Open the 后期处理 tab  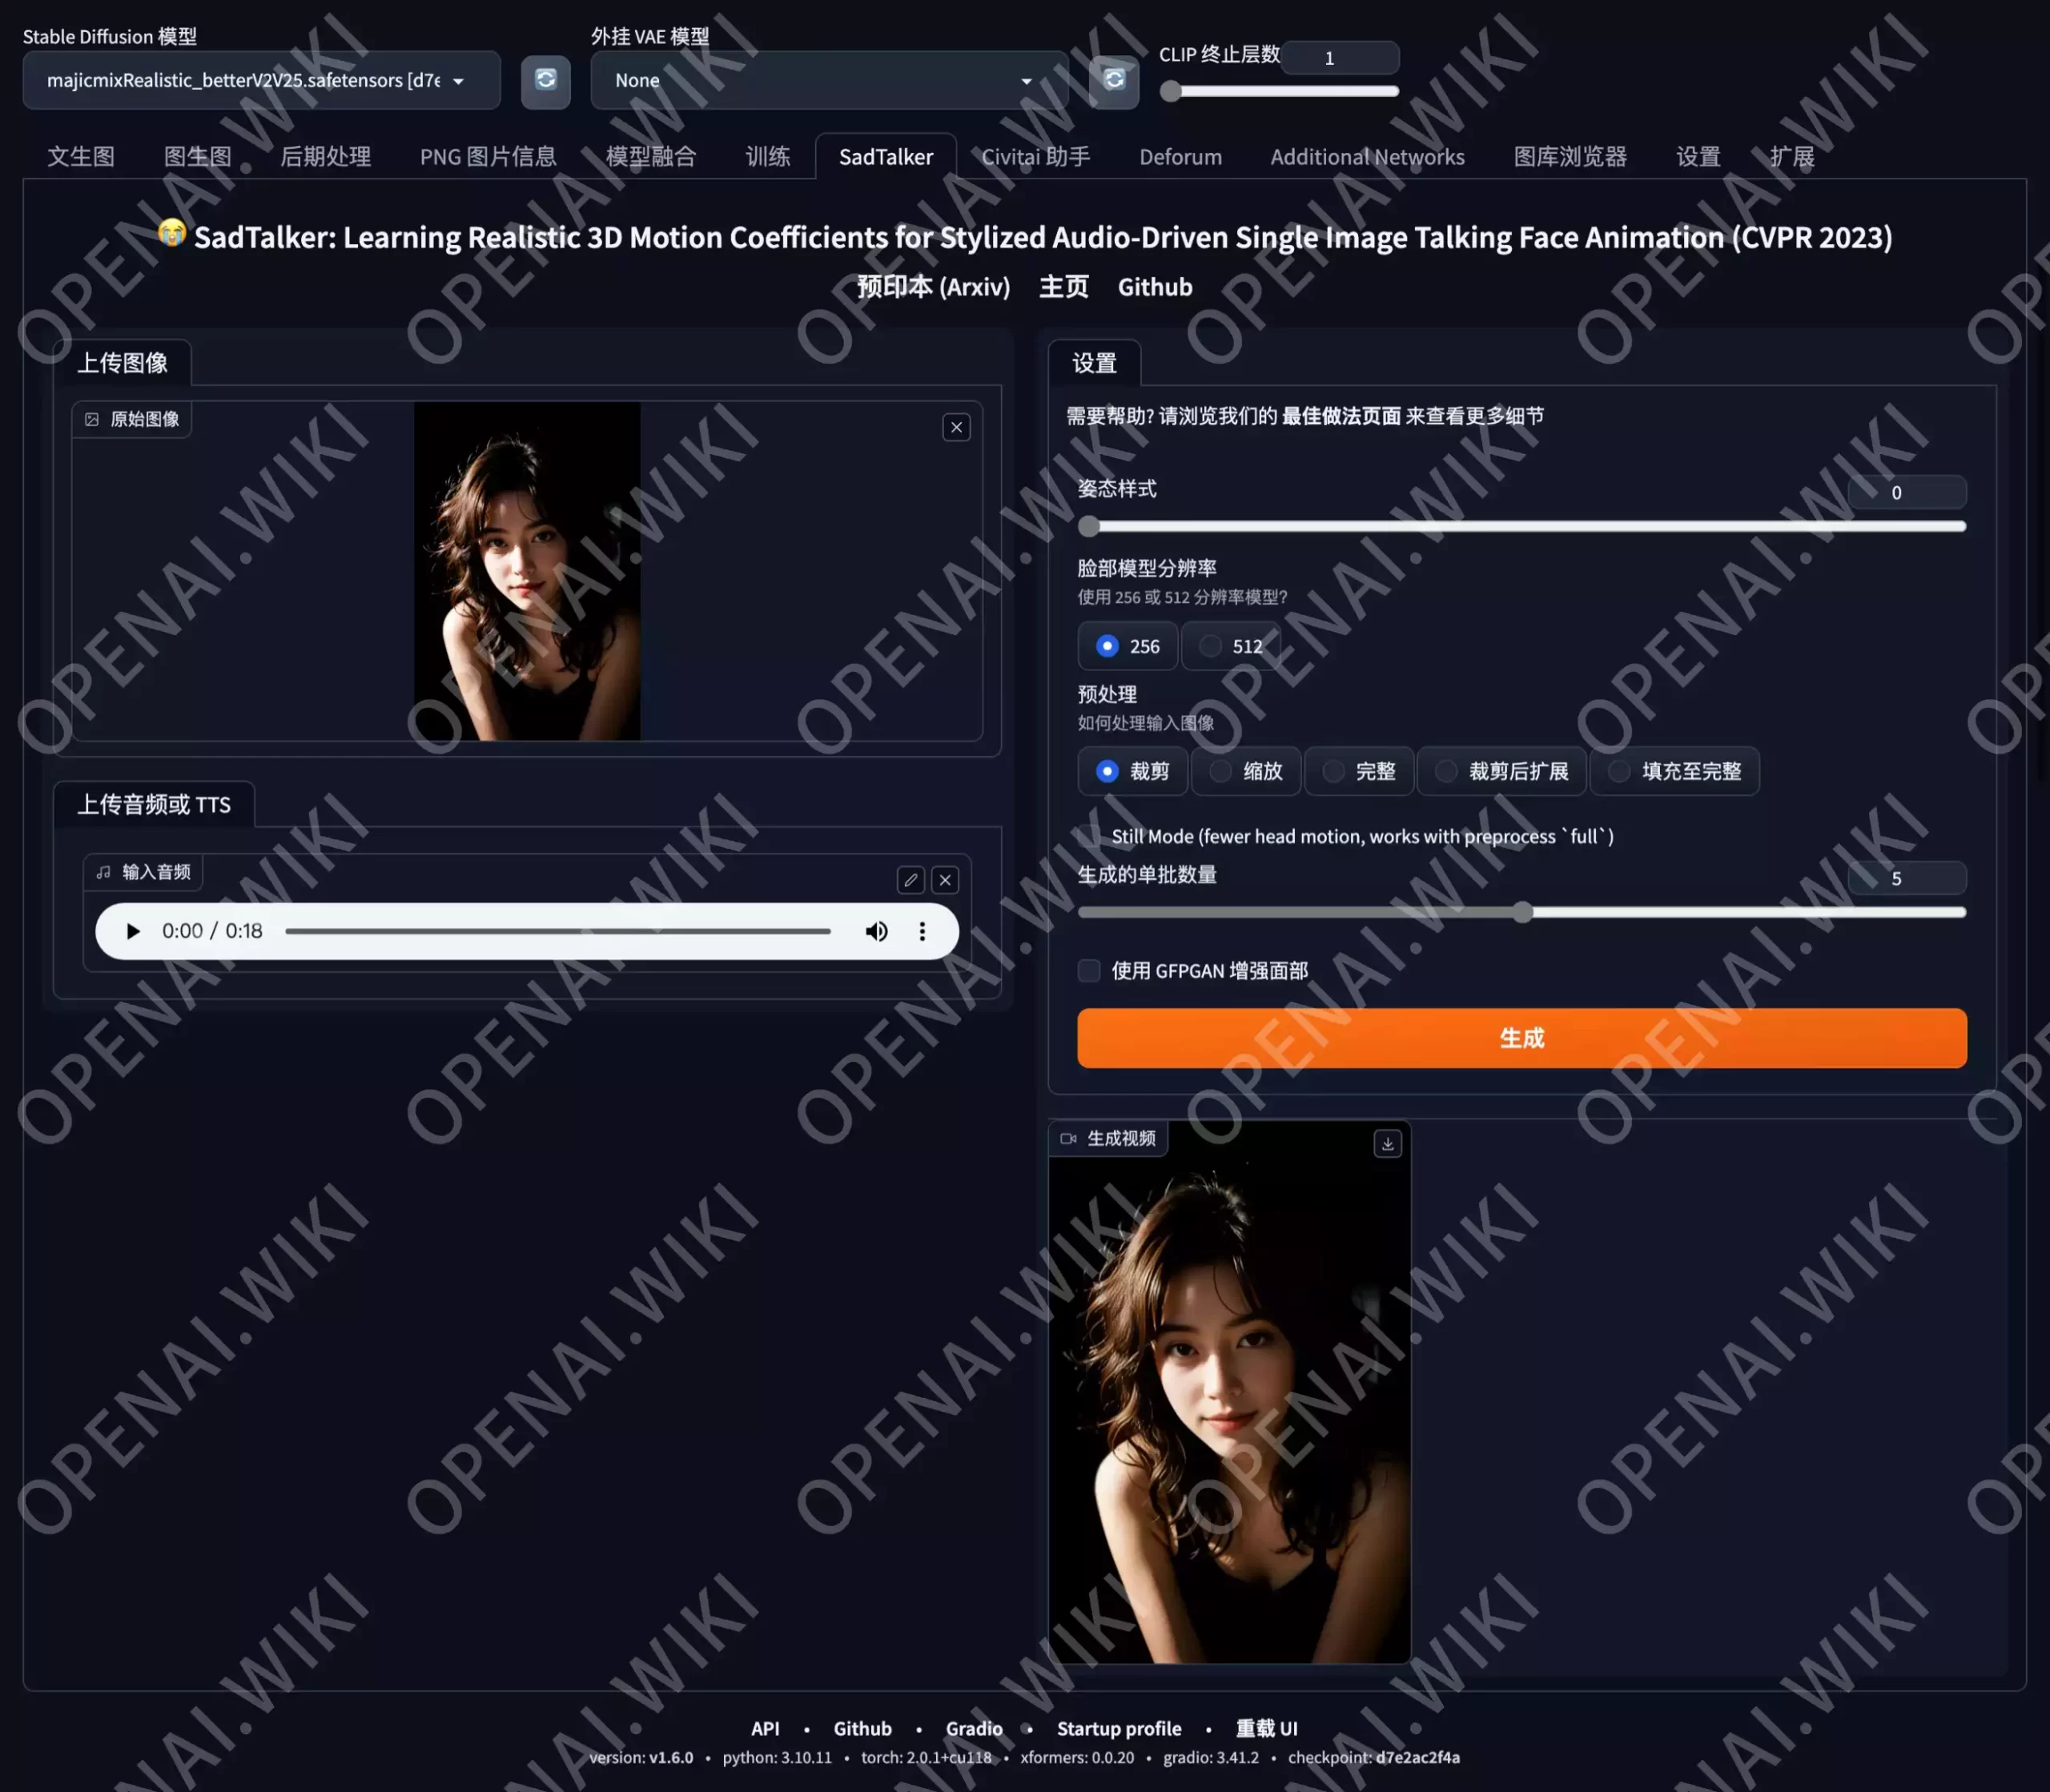click(x=325, y=157)
